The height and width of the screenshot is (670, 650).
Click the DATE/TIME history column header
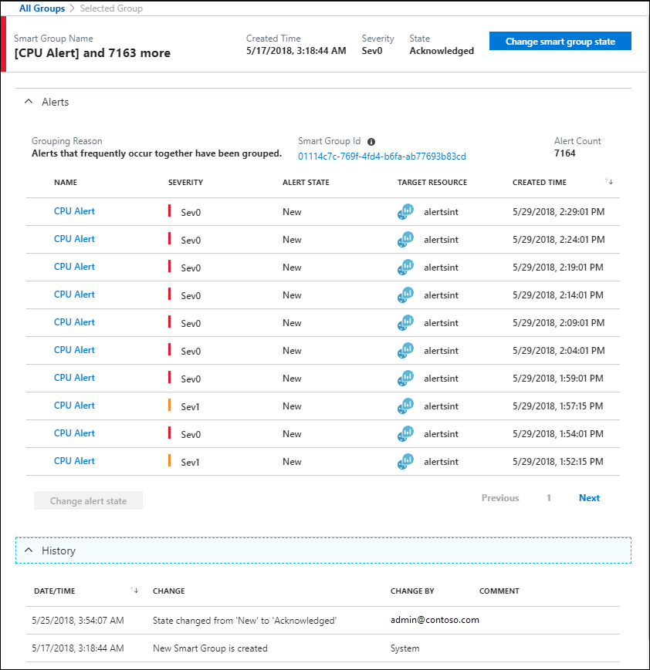pyautogui.click(x=54, y=591)
